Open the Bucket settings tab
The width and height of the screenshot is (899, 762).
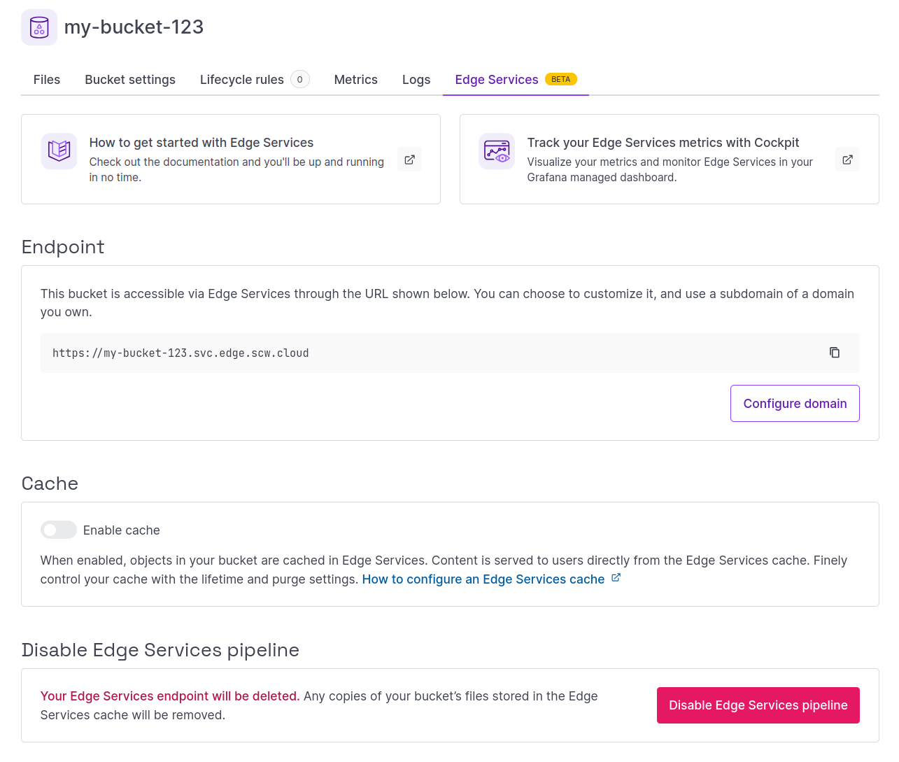point(130,80)
